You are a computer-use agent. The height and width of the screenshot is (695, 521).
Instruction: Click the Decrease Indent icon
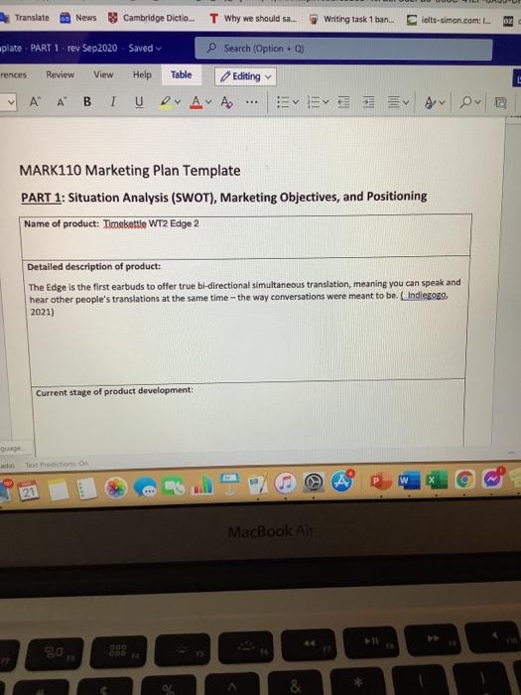point(343,103)
